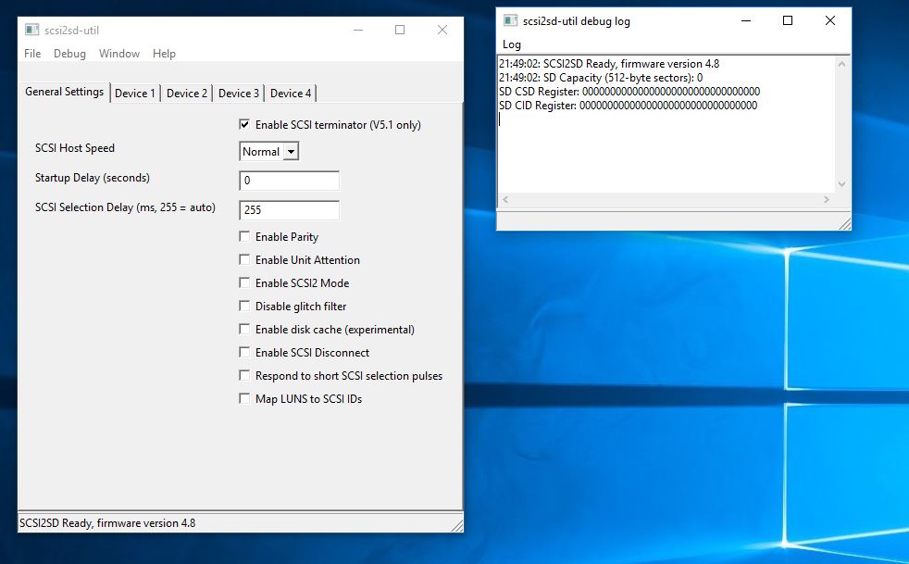Viewport: 909px width, 564px height.
Task: Click debug log vertical scrollbar down arrow
Action: click(x=841, y=184)
